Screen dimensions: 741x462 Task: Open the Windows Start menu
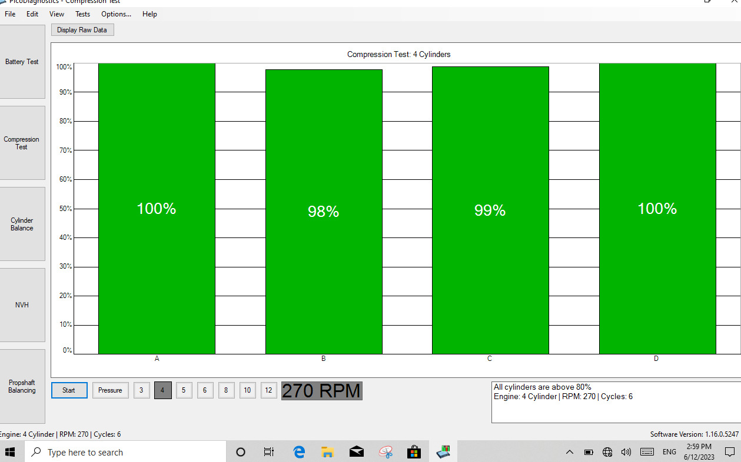pyautogui.click(x=11, y=452)
